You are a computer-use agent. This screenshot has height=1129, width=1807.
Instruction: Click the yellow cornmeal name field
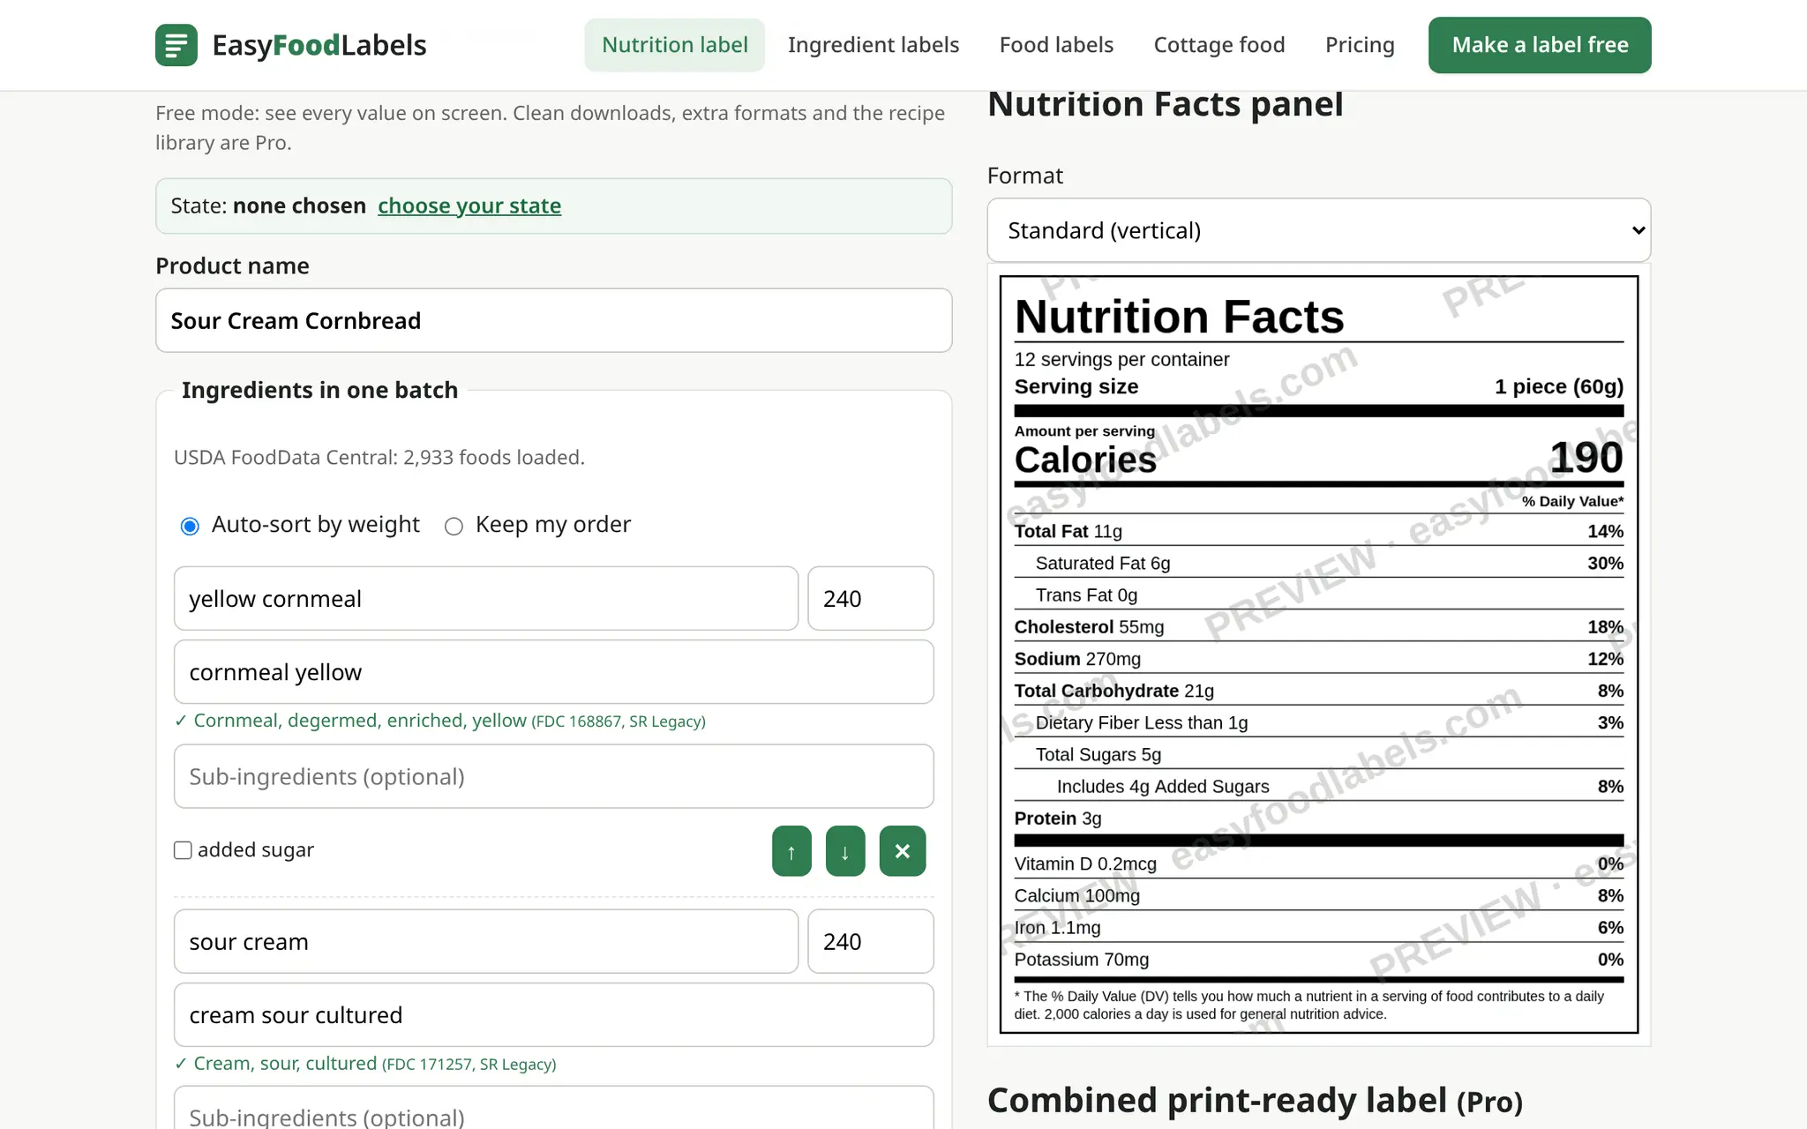point(486,598)
